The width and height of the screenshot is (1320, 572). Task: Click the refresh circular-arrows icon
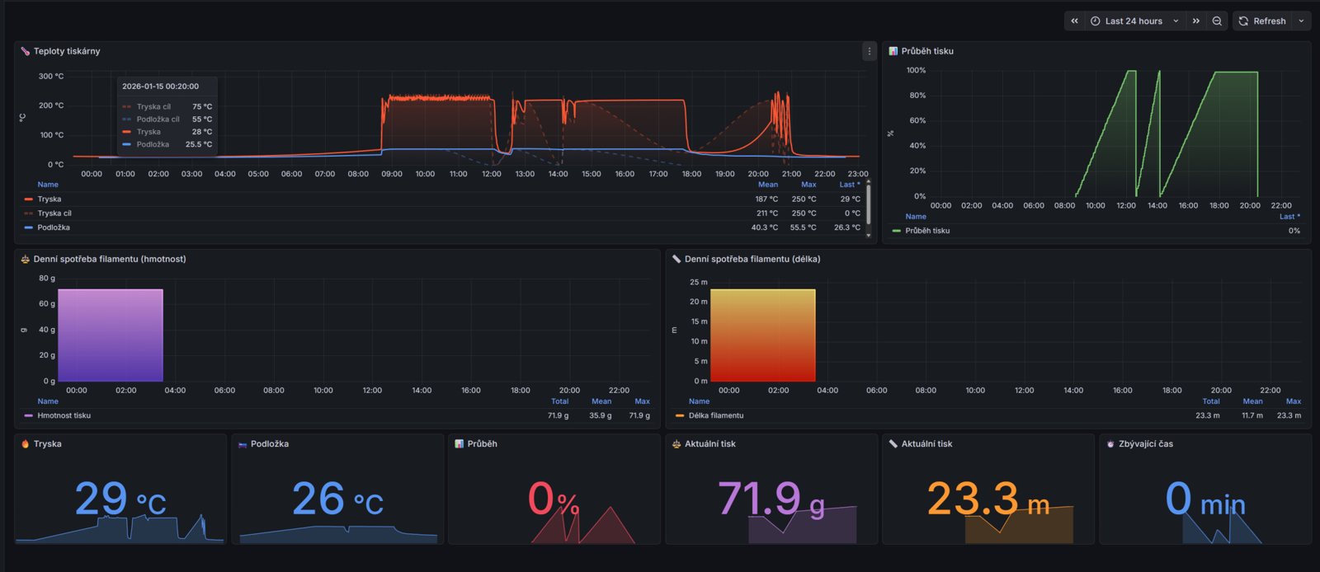point(1243,21)
